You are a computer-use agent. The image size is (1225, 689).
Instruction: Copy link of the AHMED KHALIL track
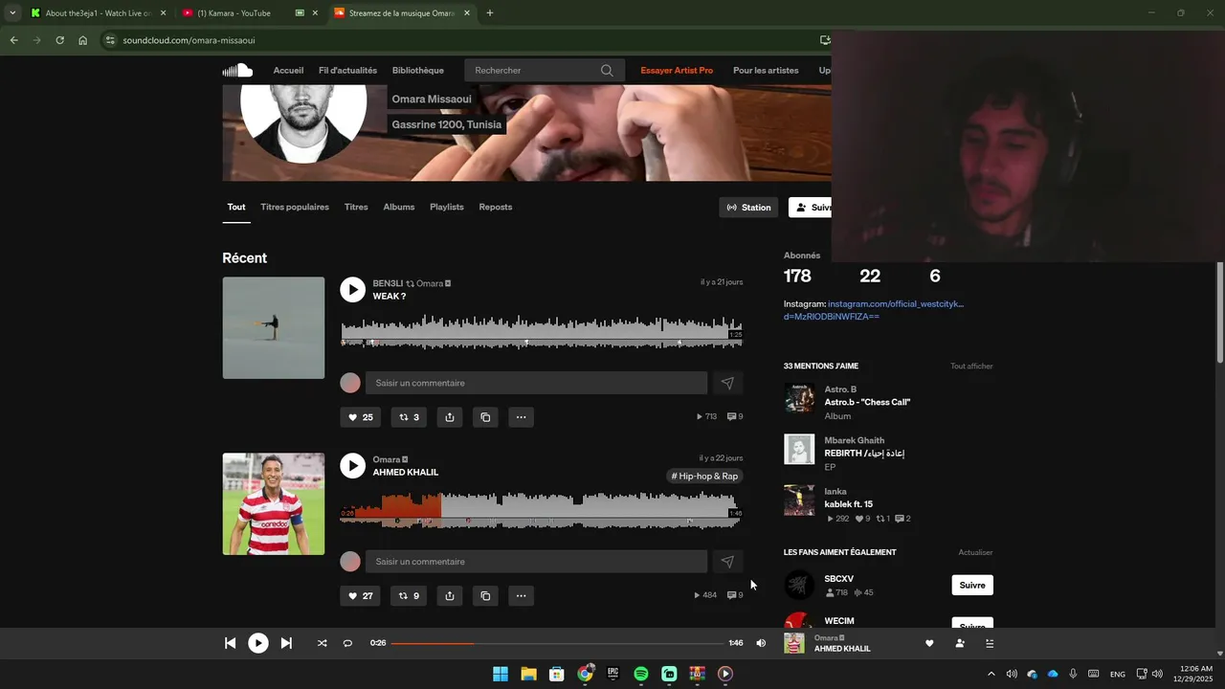point(485,596)
